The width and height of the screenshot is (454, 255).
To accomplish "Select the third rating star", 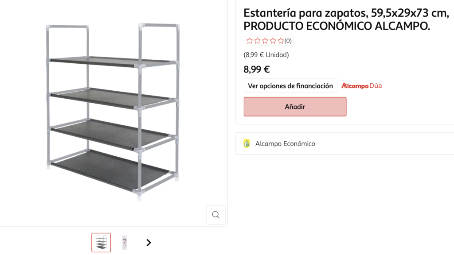I will tap(264, 40).
